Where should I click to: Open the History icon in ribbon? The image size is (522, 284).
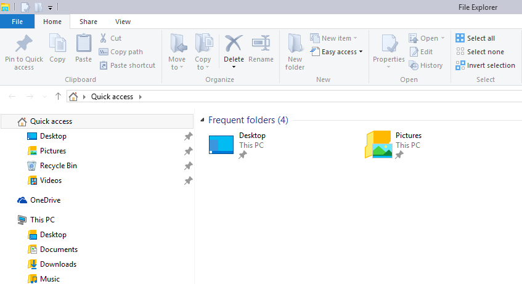coord(414,65)
